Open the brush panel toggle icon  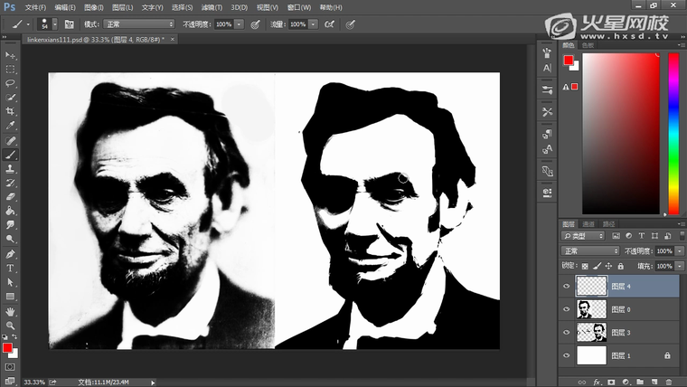71,24
